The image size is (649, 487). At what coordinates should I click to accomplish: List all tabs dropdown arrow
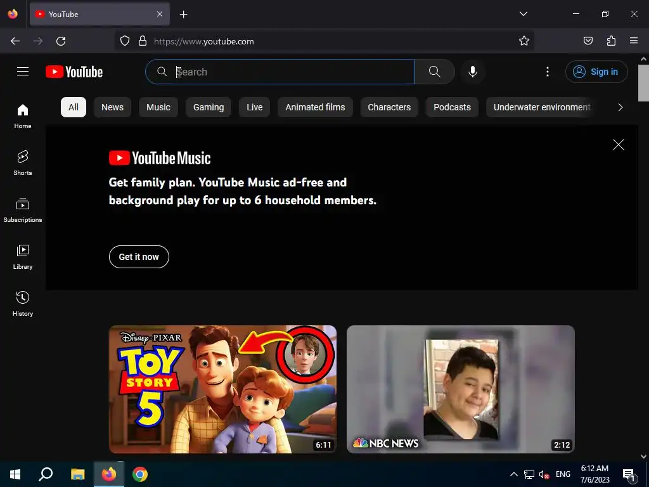click(x=523, y=14)
